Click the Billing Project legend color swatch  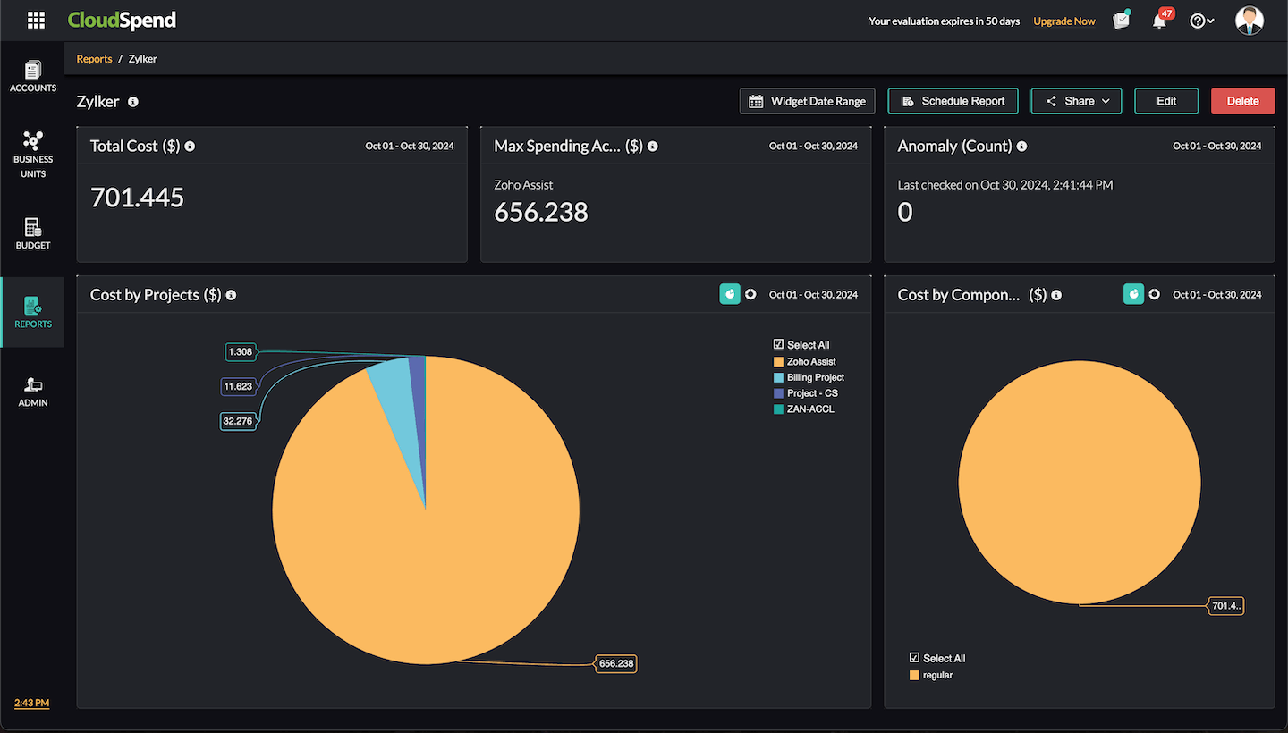click(778, 378)
